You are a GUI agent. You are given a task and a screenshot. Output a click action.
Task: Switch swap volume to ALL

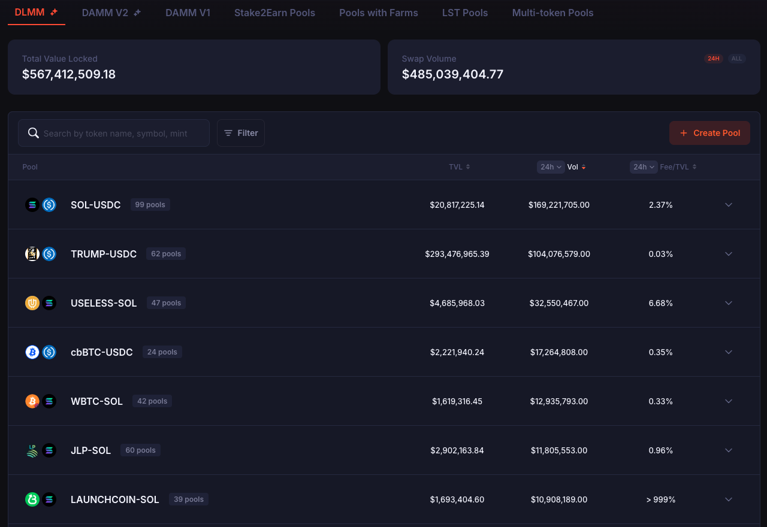pyautogui.click(x=737, y=59)
